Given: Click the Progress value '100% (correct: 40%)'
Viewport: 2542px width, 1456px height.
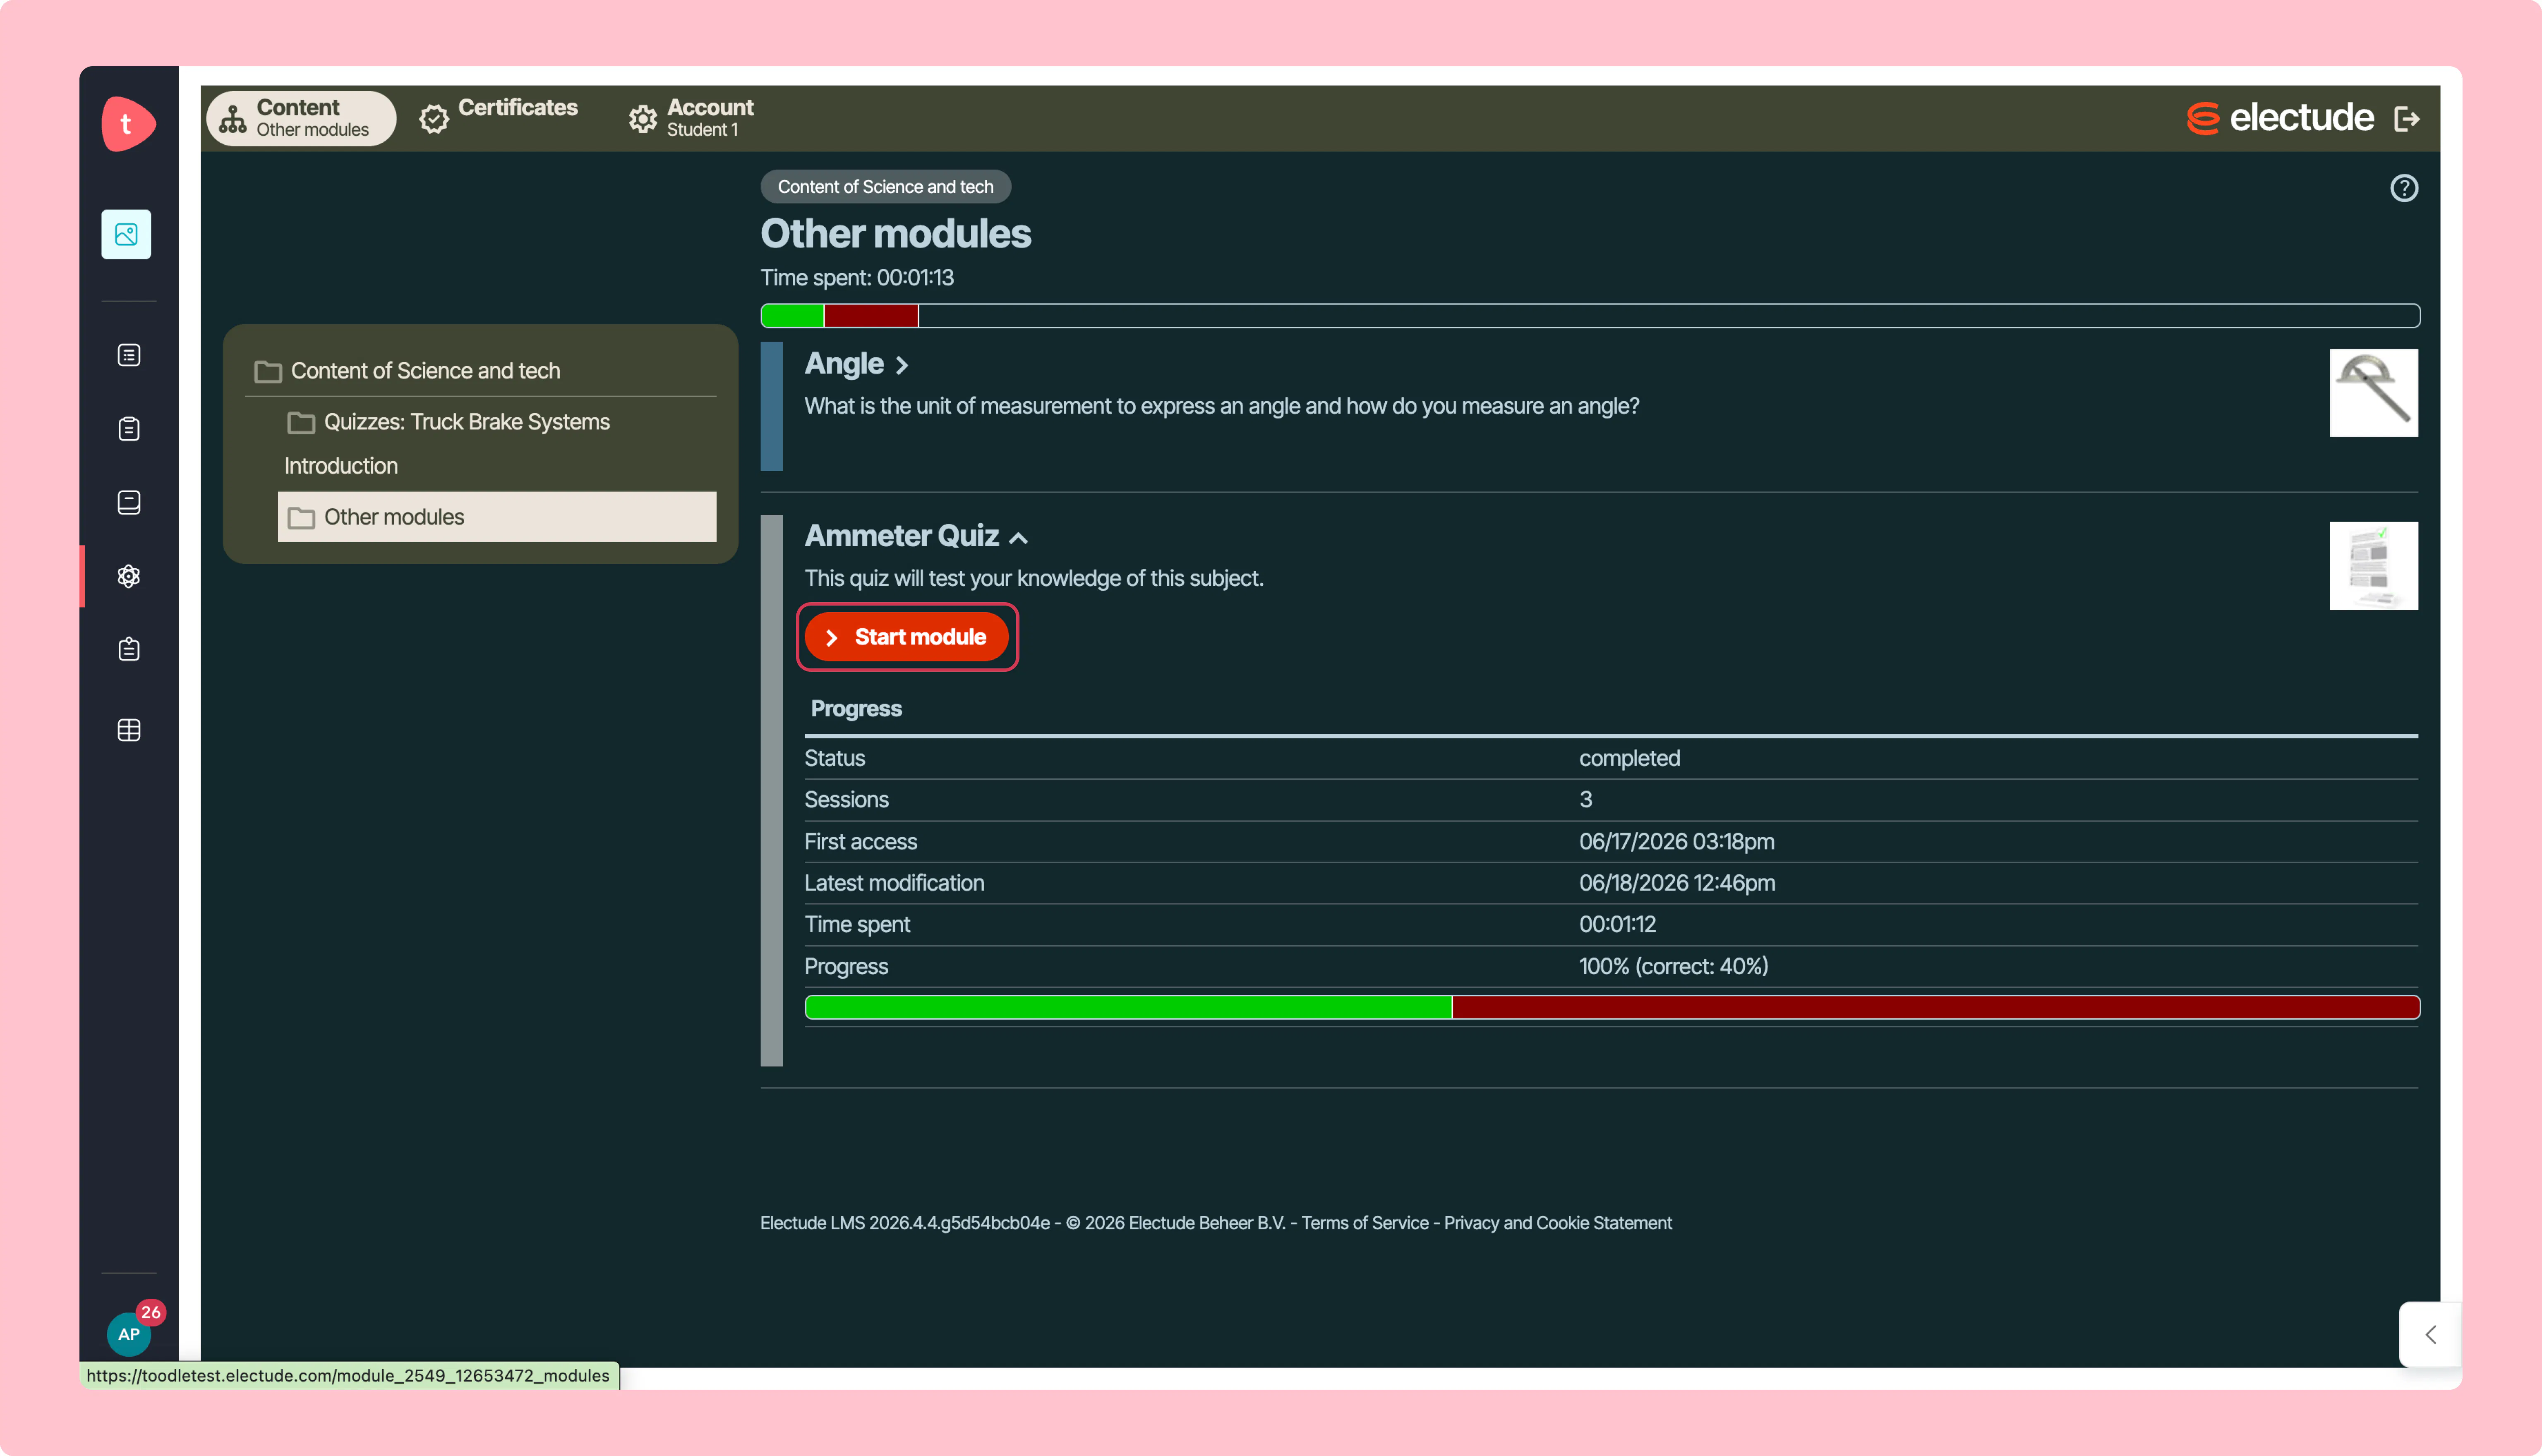Looking at the screenshot, I should coord(1674,967).
